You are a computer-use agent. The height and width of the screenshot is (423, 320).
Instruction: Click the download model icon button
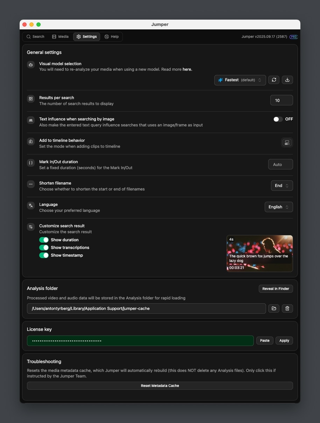pos(287,80)
